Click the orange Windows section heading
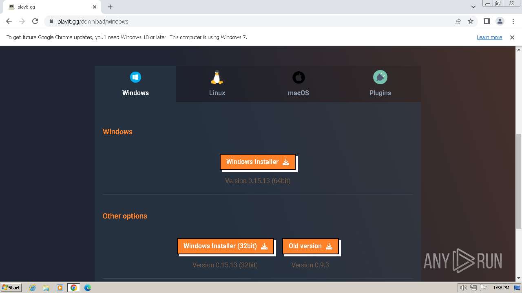This screenshot has width=522, height=293. point(117,132)
